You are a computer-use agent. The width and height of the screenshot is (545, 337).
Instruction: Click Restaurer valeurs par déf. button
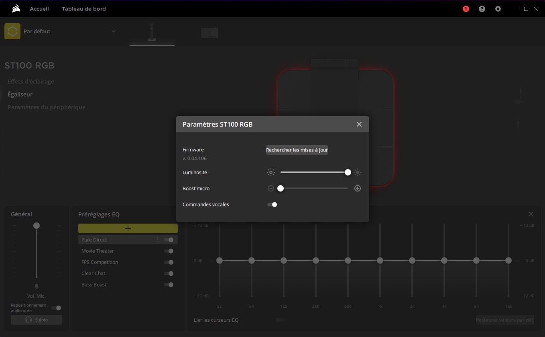tap(505, 320)
